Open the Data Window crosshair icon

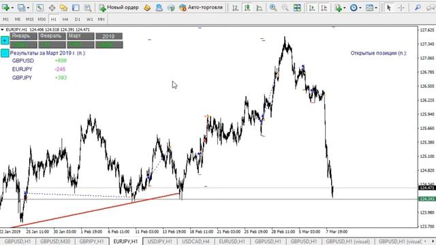pyautogui.click(x=52, y=7)
